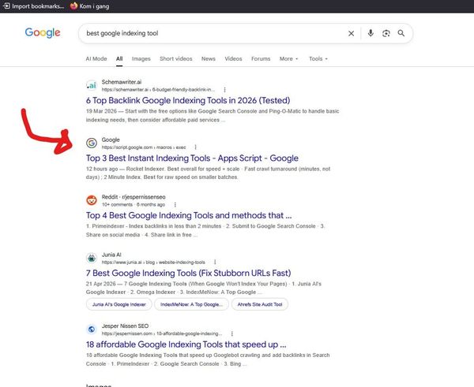Click the junia.ai blog website-indexing-tools URL

coord(153,262)
